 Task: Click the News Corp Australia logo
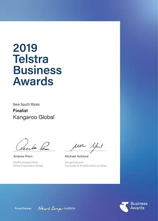coord(56,209)
